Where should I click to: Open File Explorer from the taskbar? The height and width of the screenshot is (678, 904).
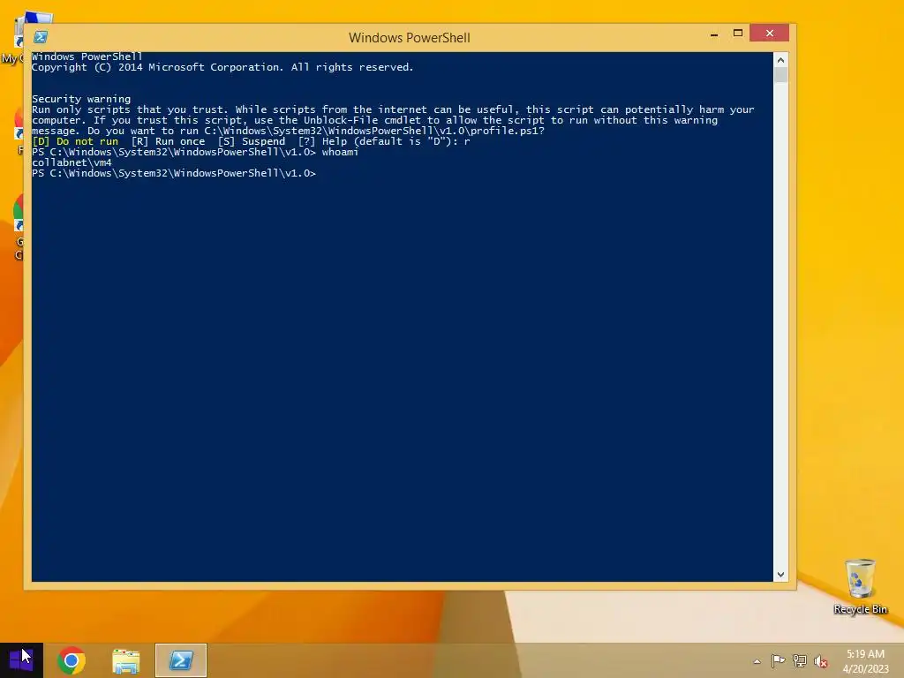pos(126,660)
